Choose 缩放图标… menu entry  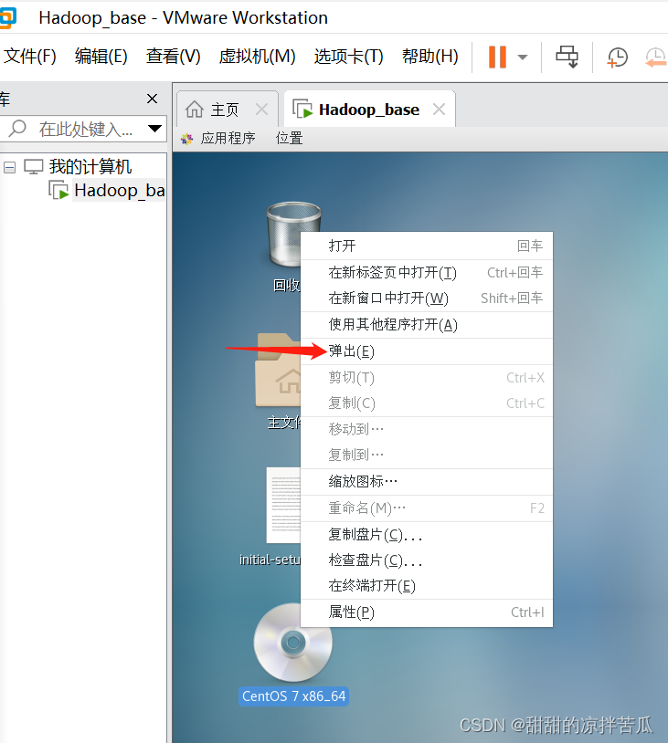tap(427, 481)
